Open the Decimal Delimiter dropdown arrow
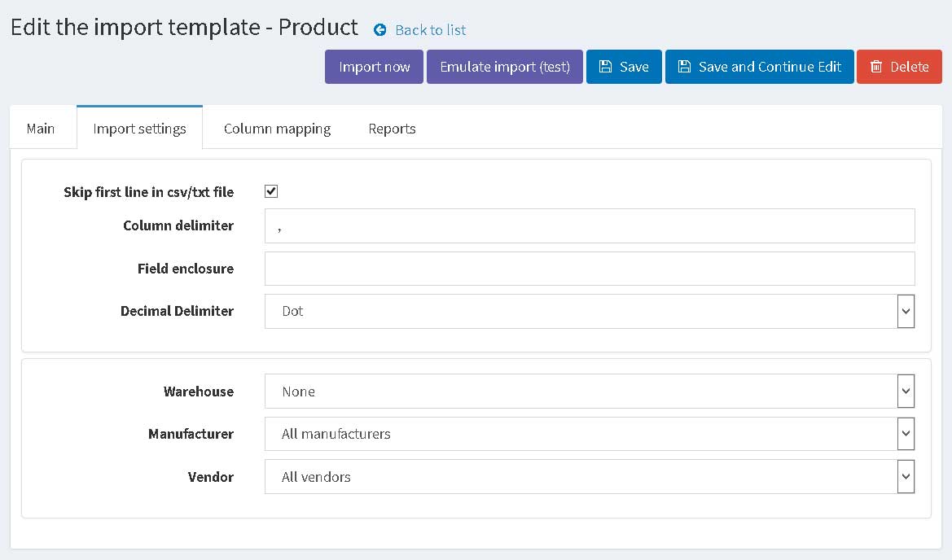This screenshot has width=952, height=560. (x=906, y=311)
